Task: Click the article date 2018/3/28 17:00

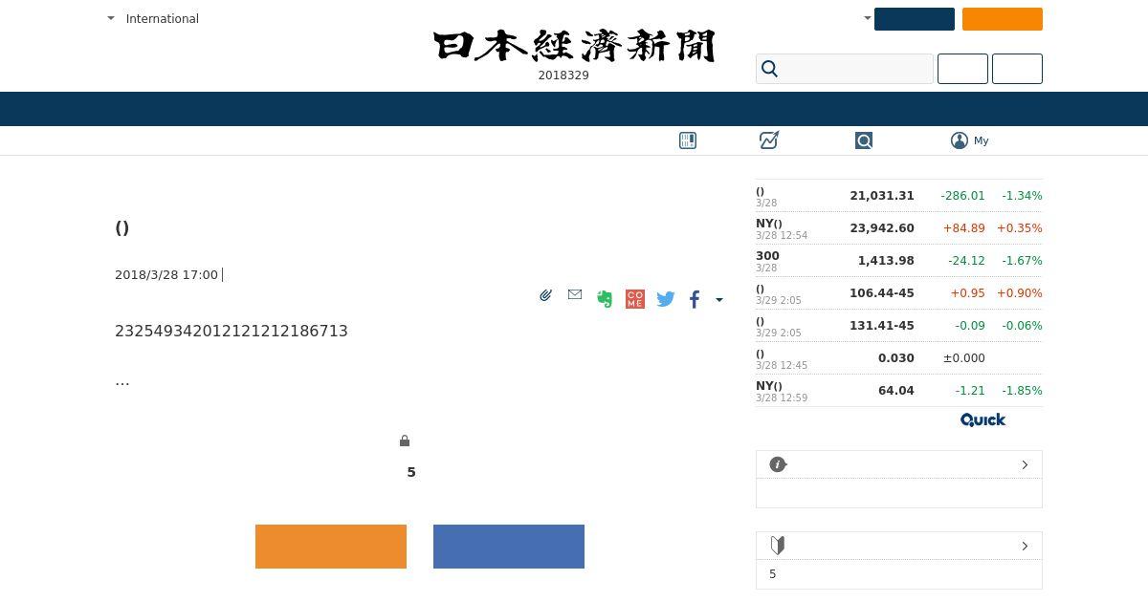Action: [x=166, y=275]
